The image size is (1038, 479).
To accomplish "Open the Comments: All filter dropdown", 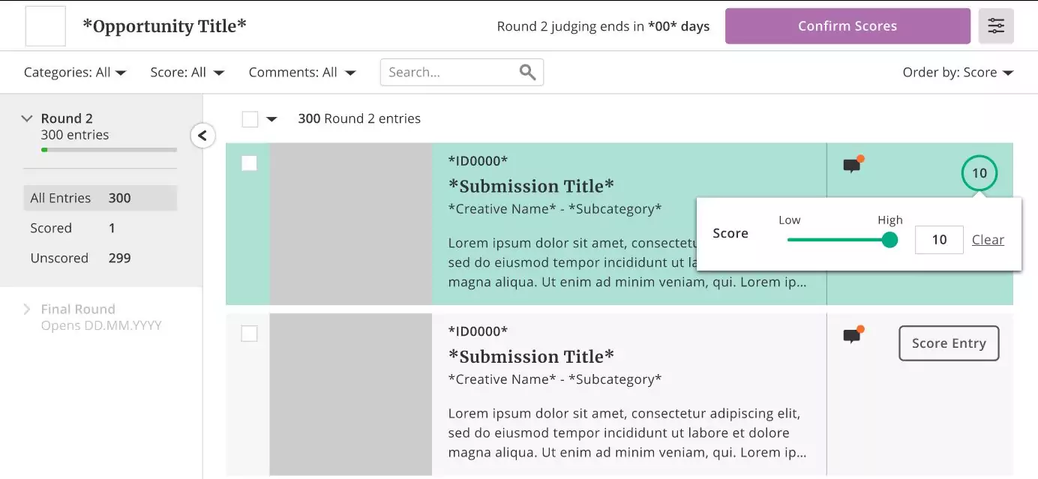I will click(x=302, y=73).
